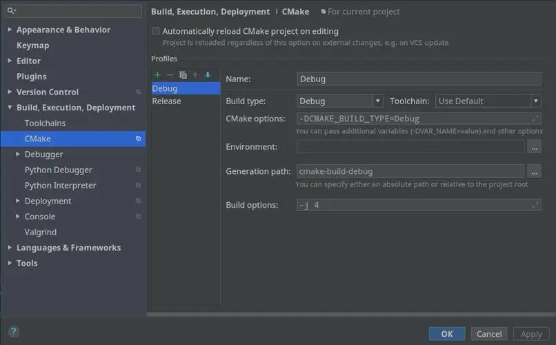Viewport: 556px width, 345px height.
Task: Expand the Appearance & Behavior section
Action: [10, 30]
